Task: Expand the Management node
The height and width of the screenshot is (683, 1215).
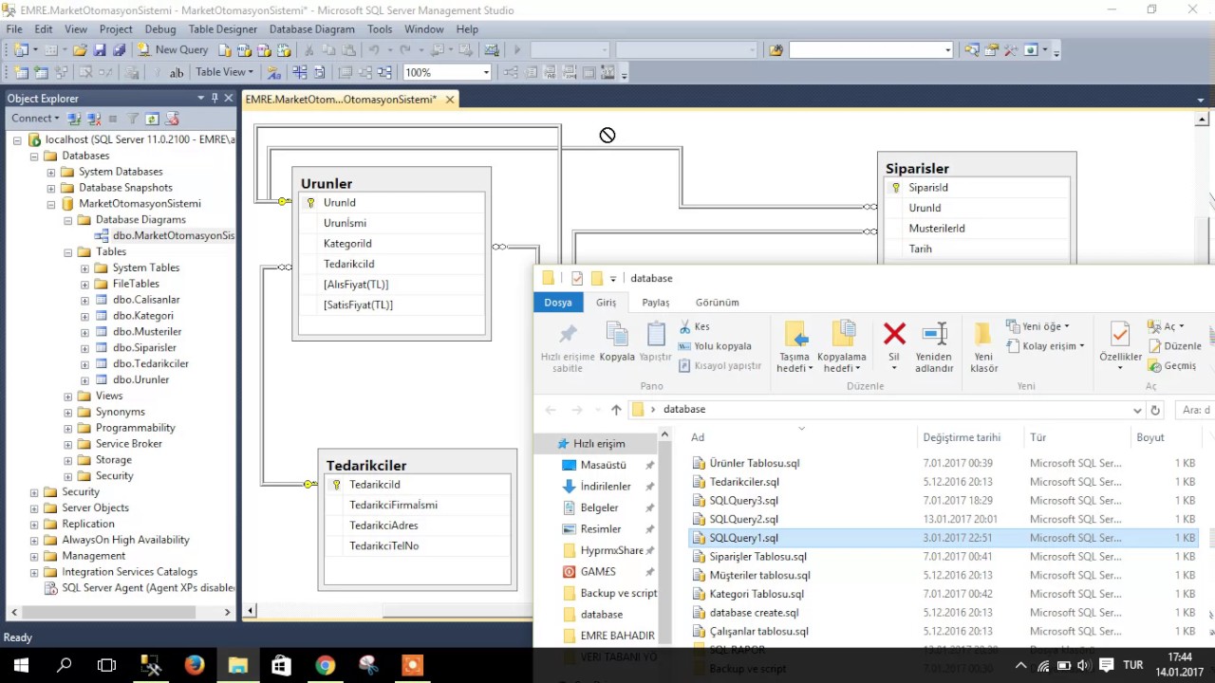Action: (34, 556)
